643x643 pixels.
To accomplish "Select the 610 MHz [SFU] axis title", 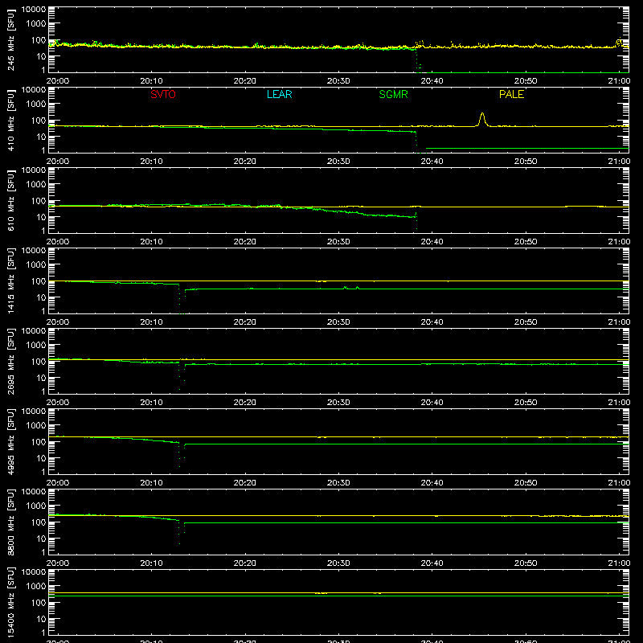I will (11, 200).
